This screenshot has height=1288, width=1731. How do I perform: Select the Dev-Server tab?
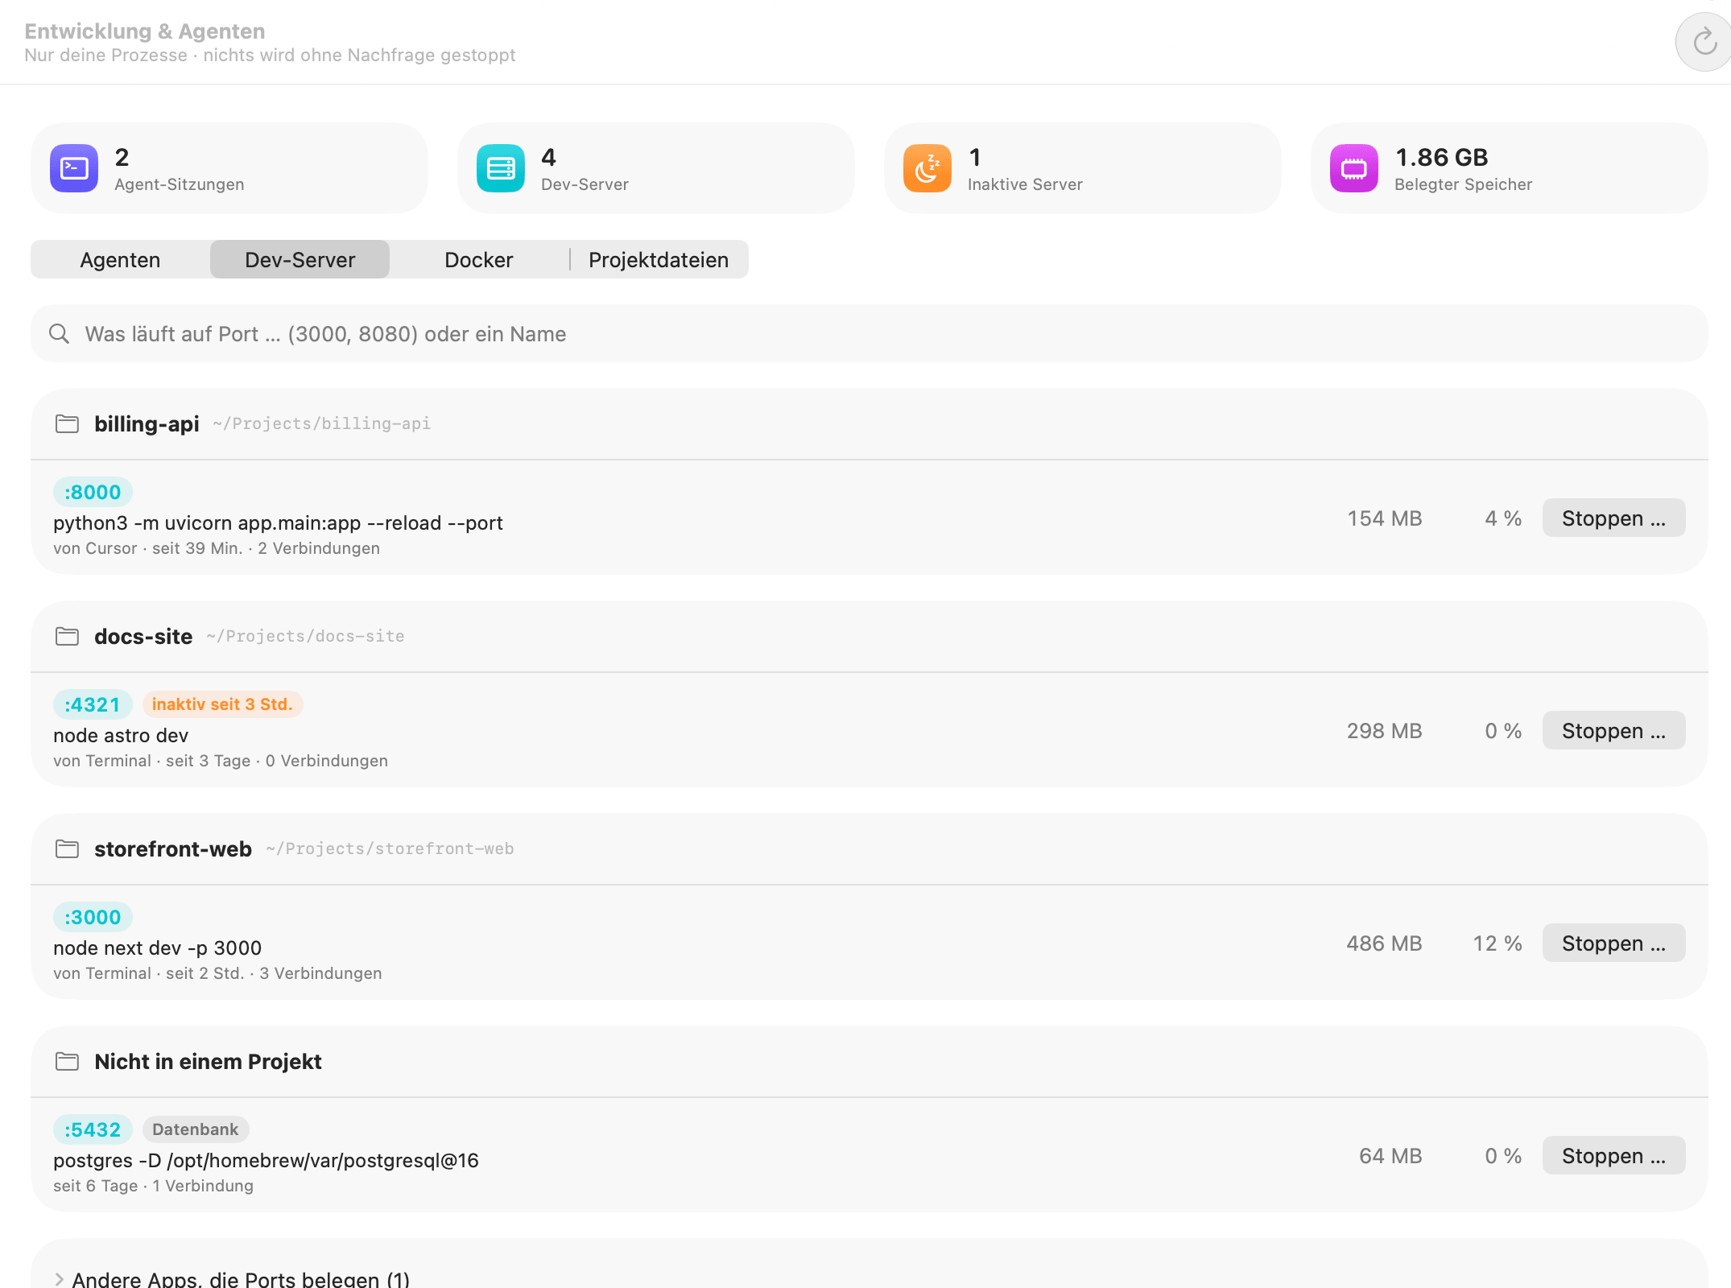tap(300, 259)
